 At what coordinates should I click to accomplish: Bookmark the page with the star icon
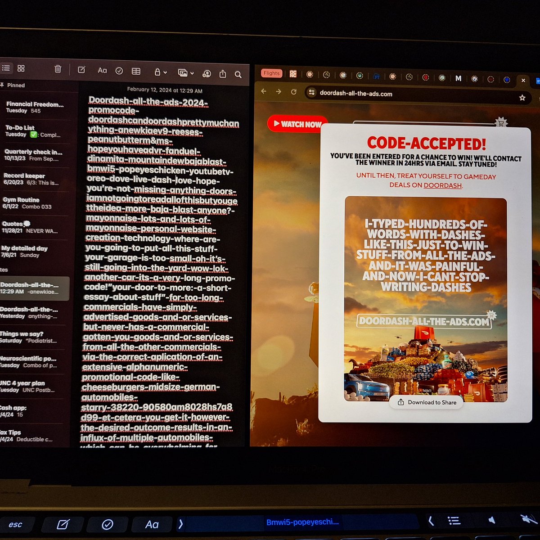coord(522,98)
